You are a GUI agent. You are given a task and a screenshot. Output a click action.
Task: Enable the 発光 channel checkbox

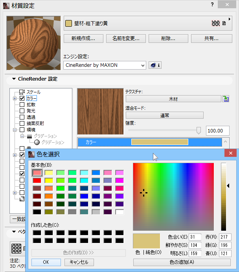pos(22,111)
